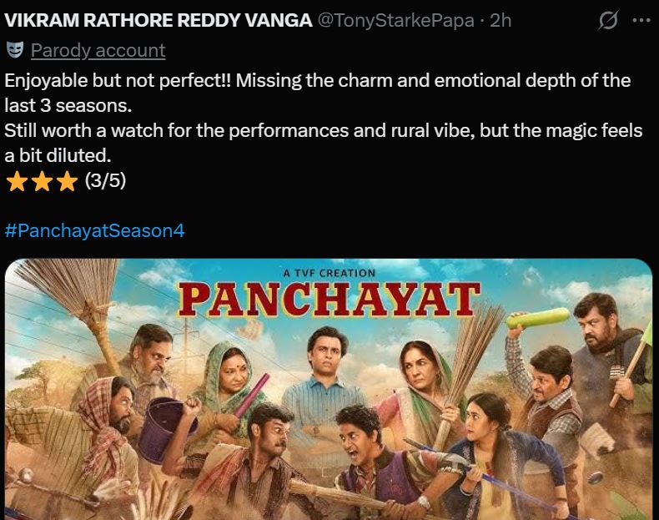Select the (3/5) rating text
The height and width of the screenshot is (520, 659).
[105, 180]
